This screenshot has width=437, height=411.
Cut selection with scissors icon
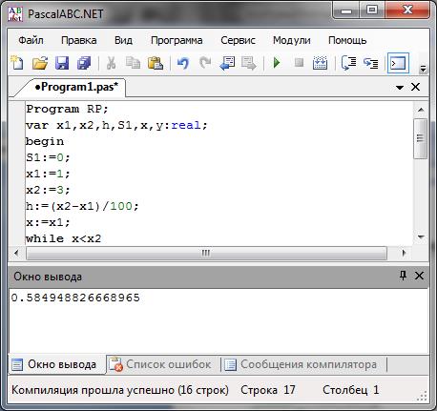click(x=111, y=63)
